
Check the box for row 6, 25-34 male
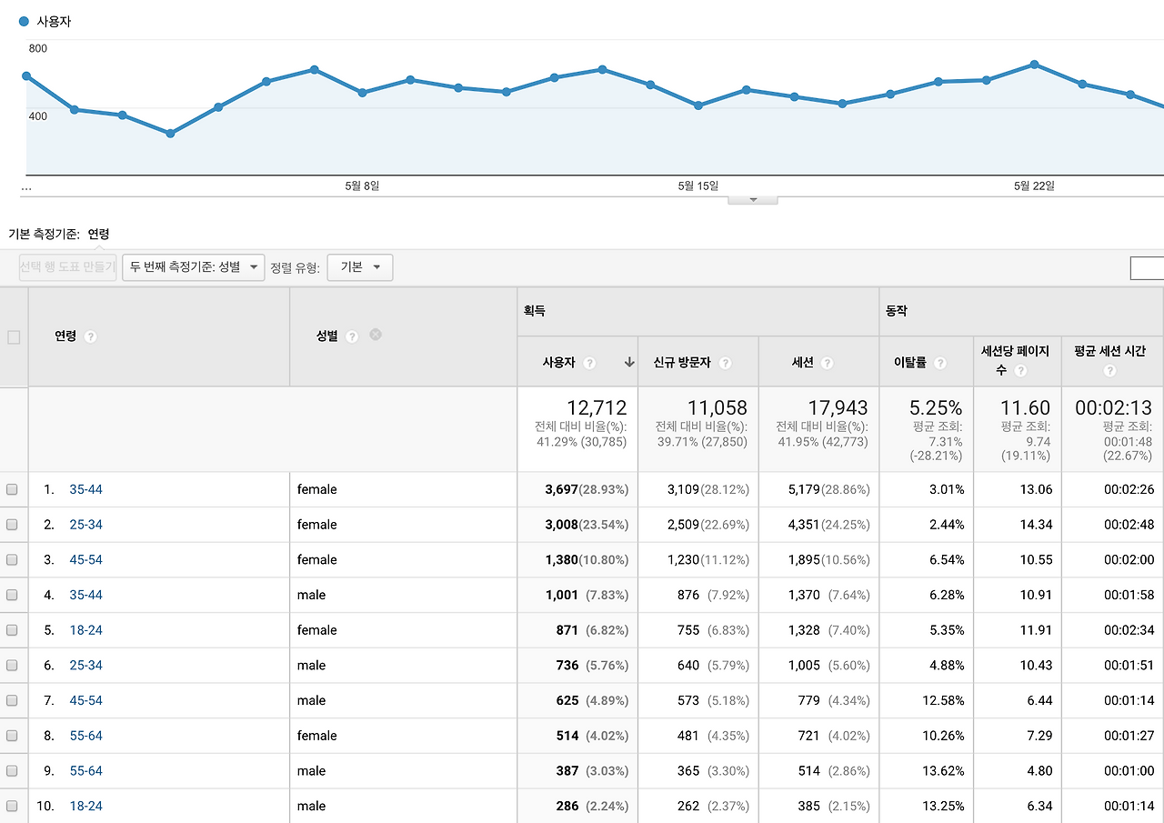click(x=12, y=666)
